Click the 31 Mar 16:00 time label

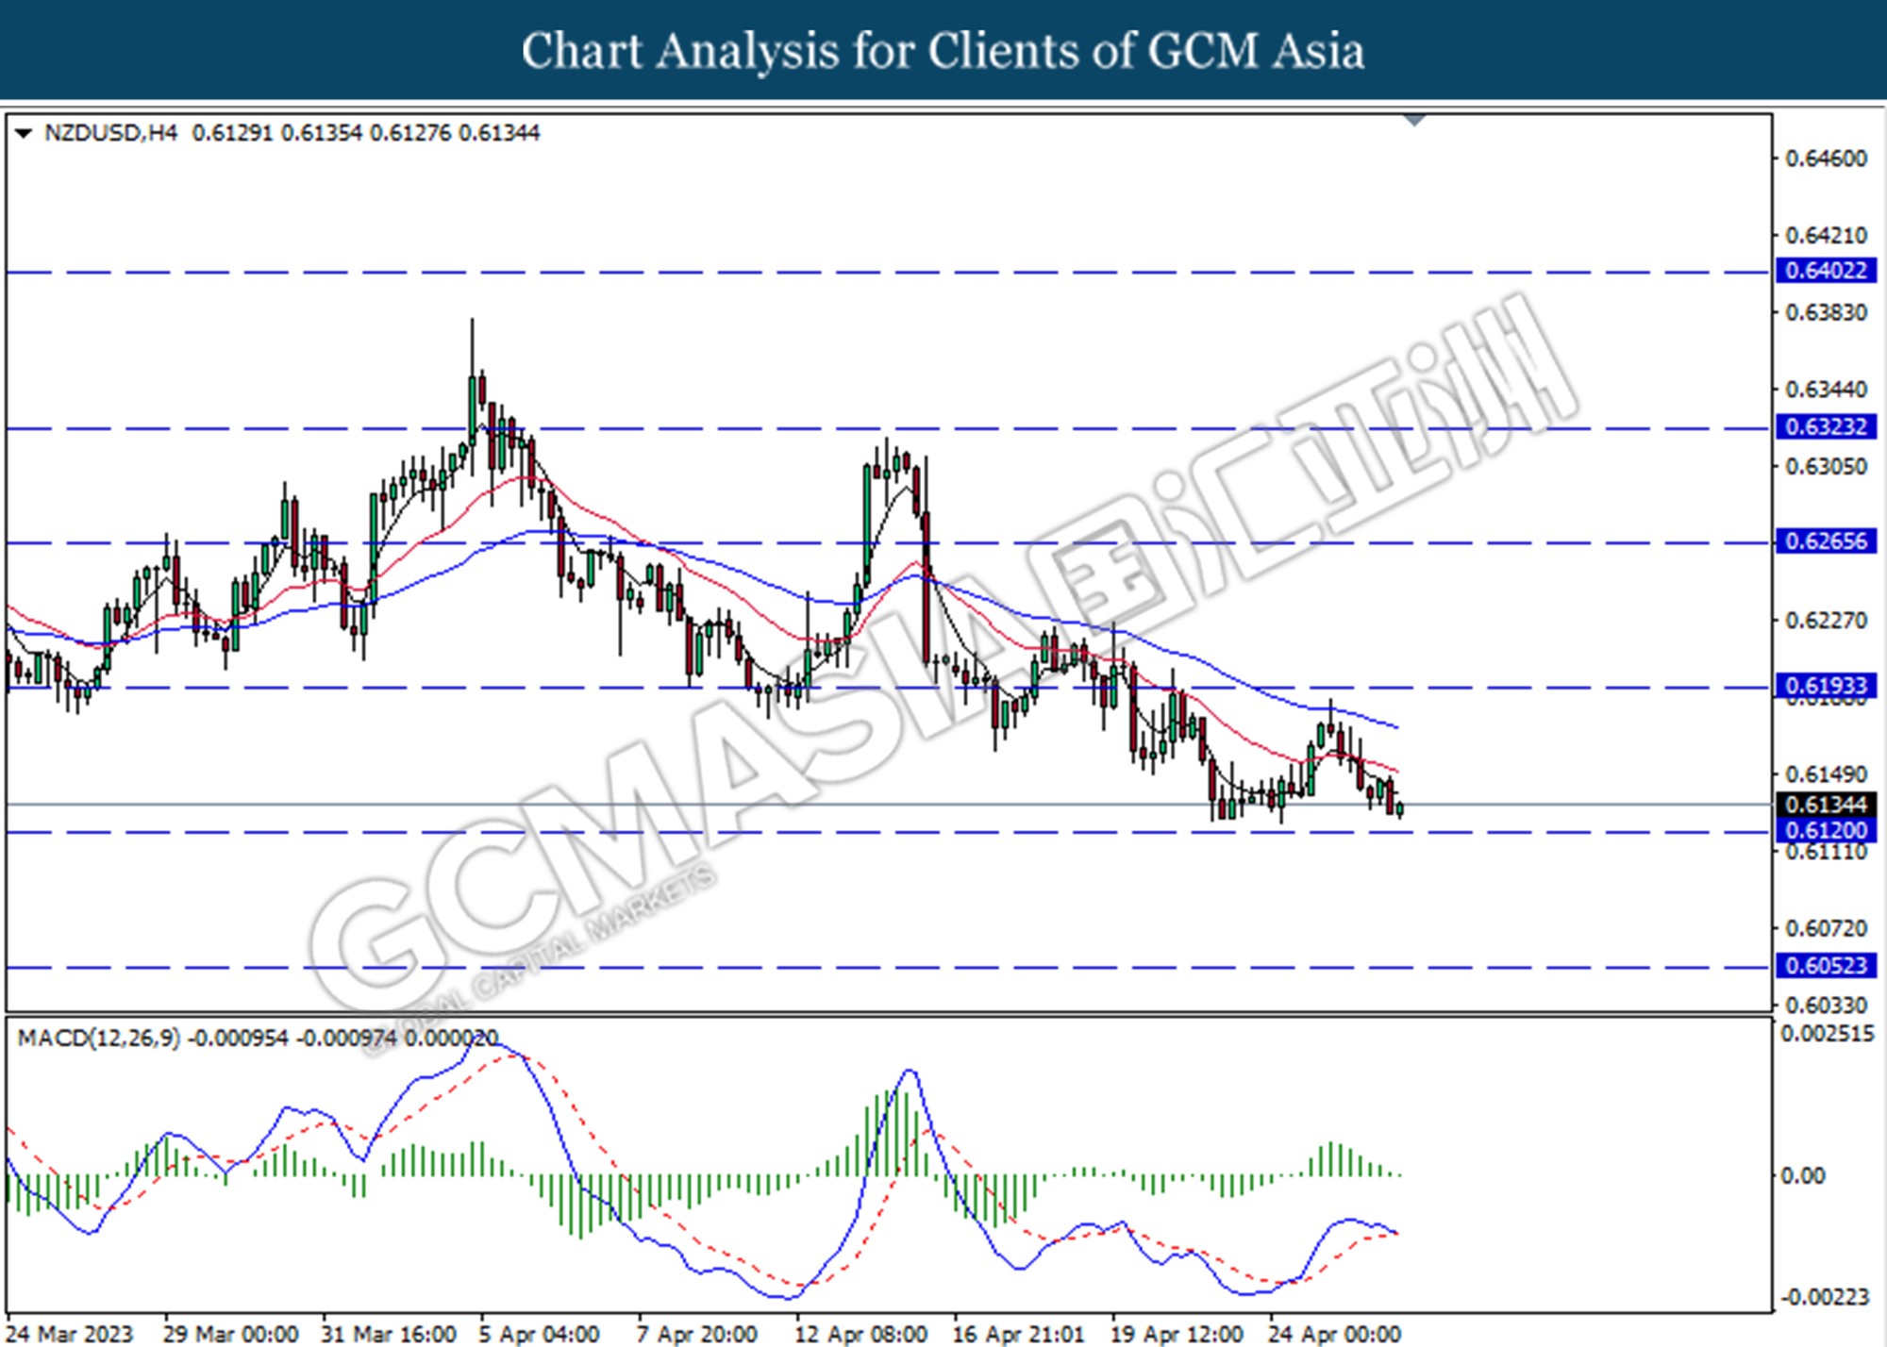click(388, 1334)
